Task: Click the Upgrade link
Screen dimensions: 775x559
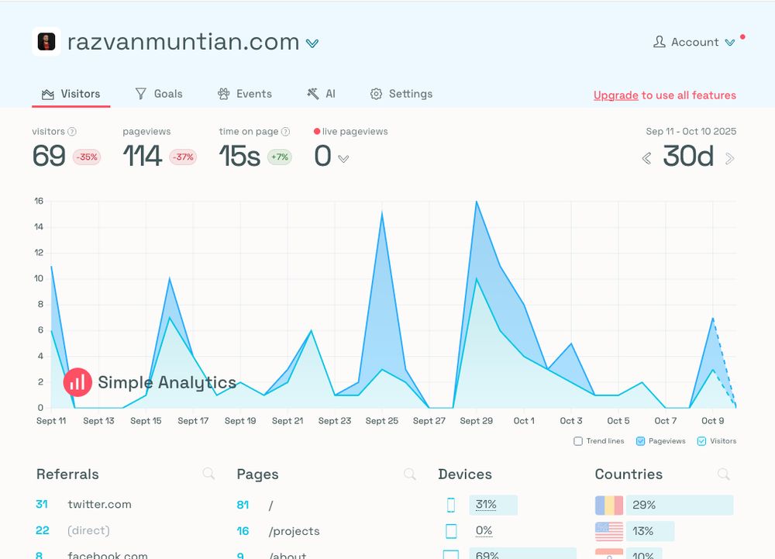Action: [616, 95]
